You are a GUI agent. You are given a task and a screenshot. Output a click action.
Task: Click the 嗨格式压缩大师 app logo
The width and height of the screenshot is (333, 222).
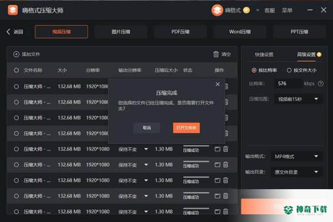click(x=13, y=10)
